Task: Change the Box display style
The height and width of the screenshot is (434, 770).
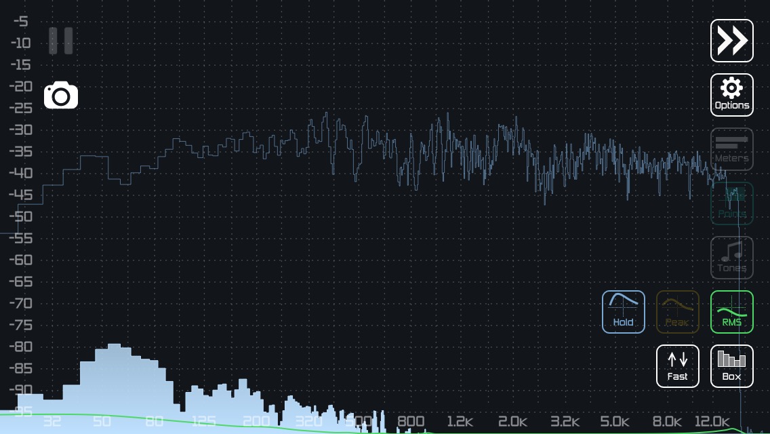Action: (x=731, y=366)
